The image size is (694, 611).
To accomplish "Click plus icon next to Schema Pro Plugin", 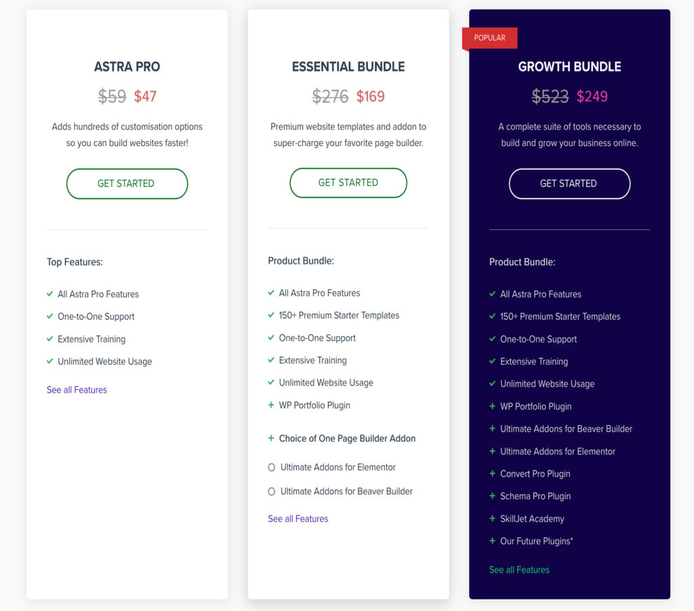I will [492, 496].
